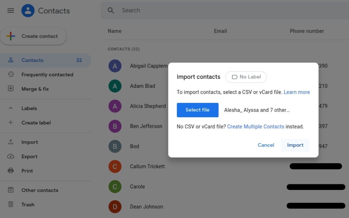Click the search magnifier icon
Image resolution: width=349 pixels, height=218 pixels.
tap(111, 10)
